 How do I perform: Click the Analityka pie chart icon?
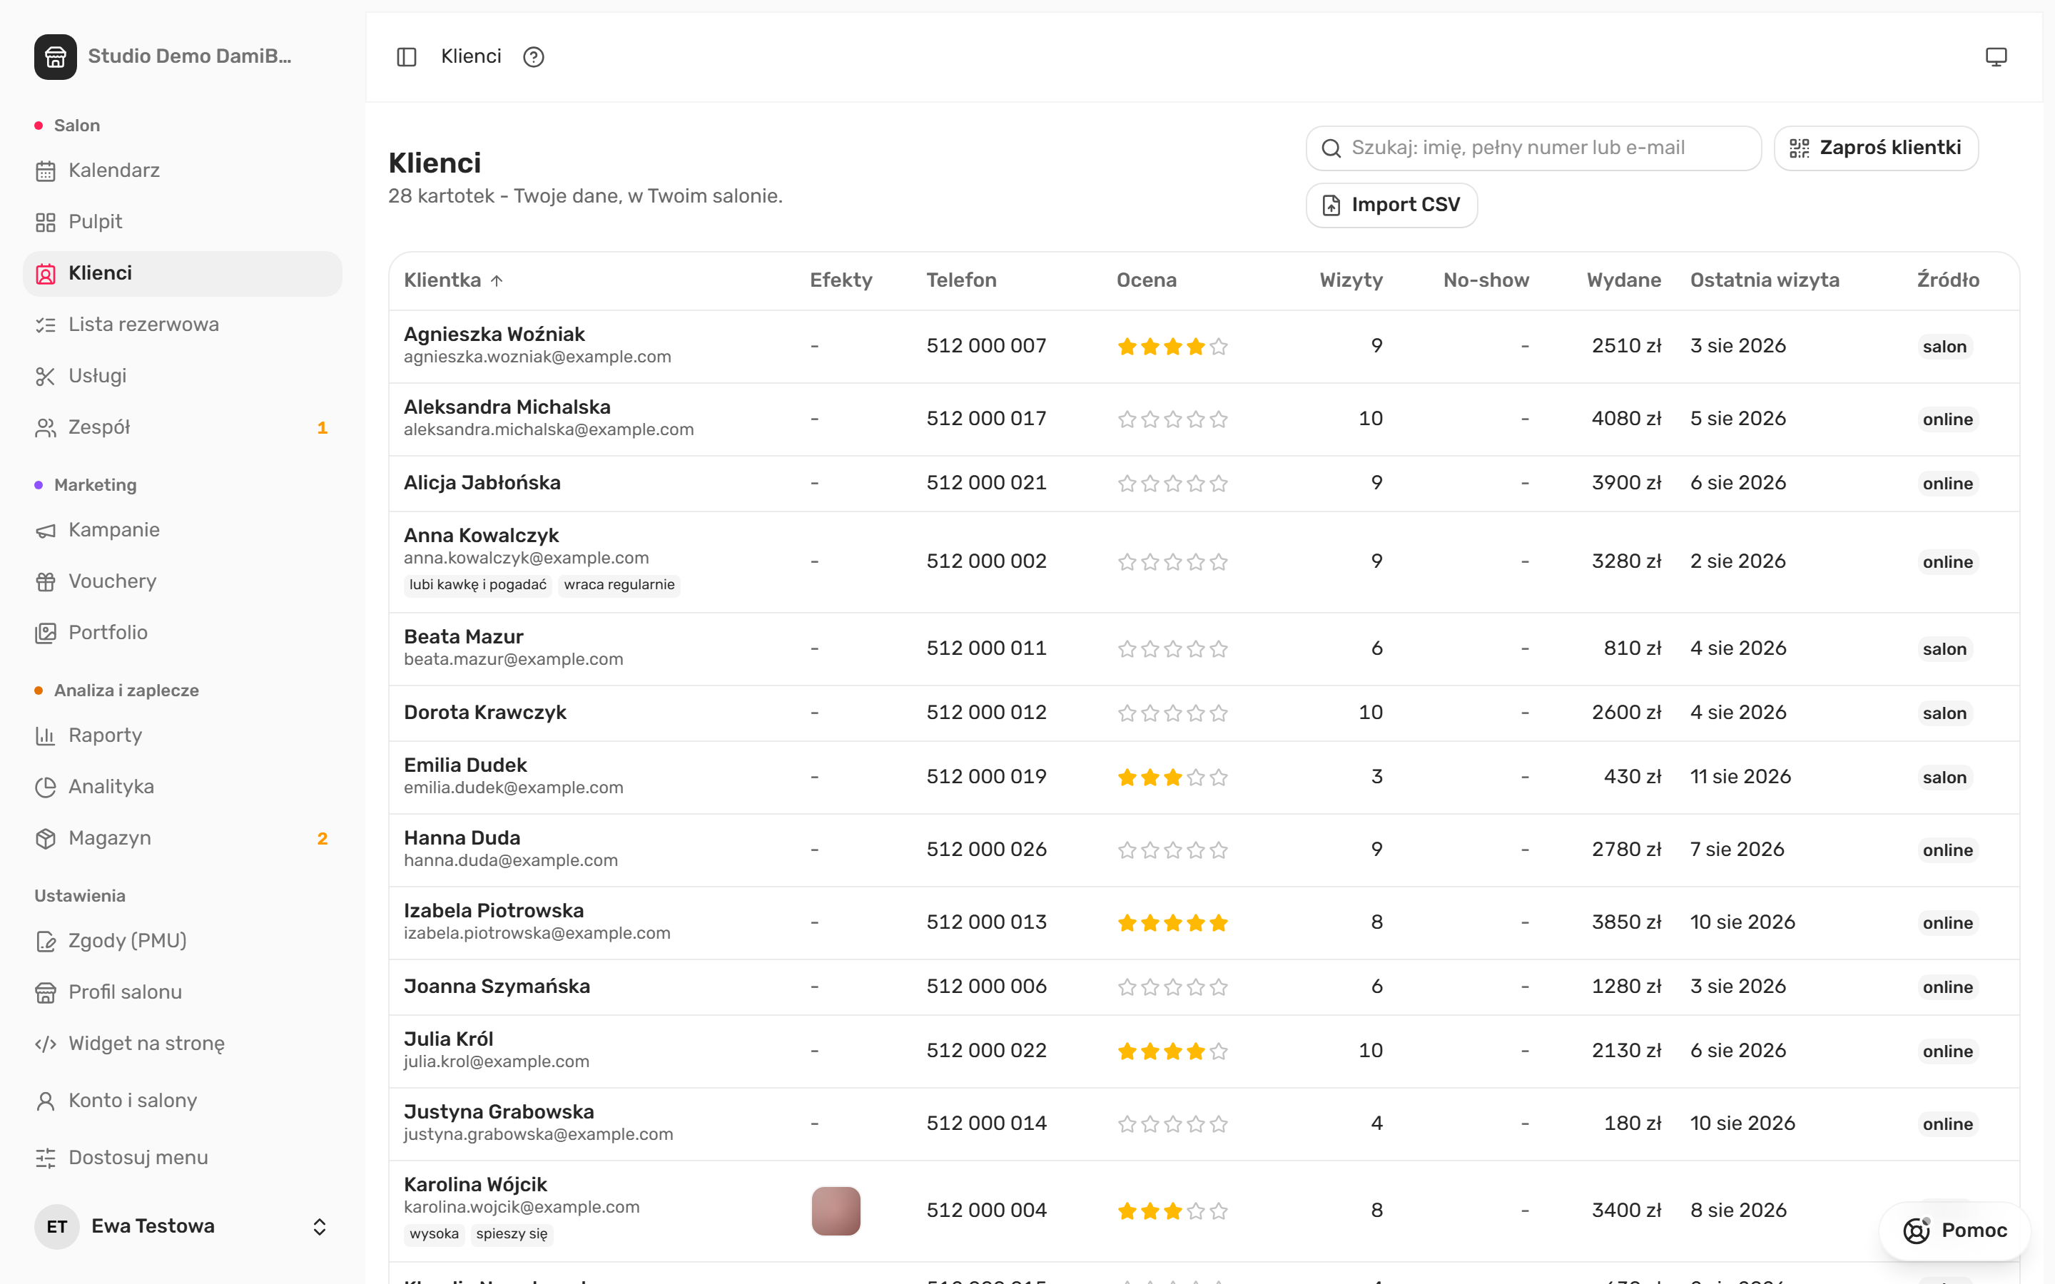tap(46, 788)
